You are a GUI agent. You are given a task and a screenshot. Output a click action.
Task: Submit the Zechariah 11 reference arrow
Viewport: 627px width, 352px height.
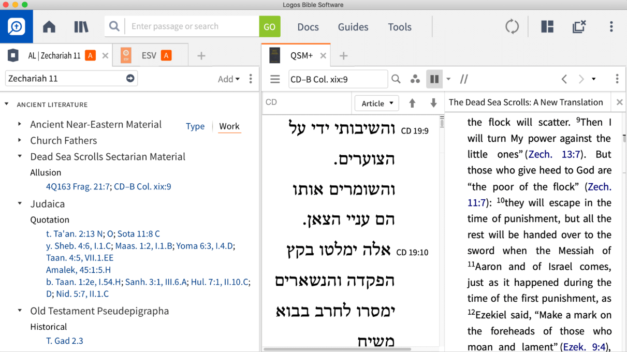click(130, 79)
